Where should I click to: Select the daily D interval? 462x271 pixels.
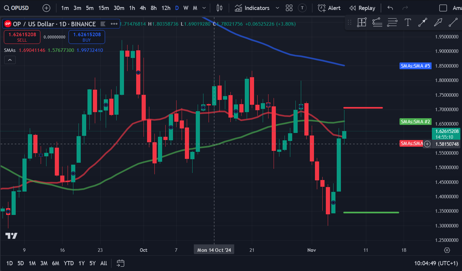[177, 8]
